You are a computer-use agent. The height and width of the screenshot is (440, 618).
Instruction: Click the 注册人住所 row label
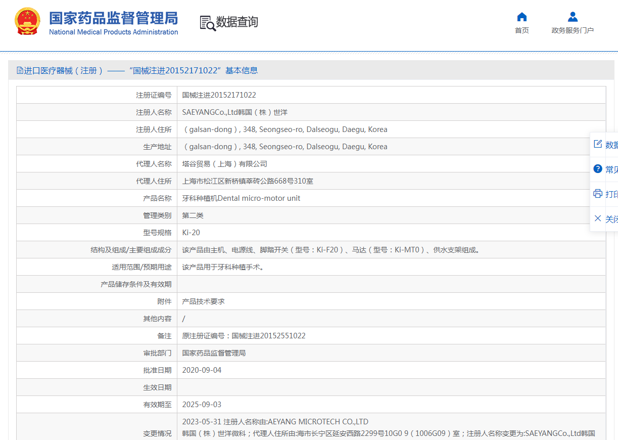[x=154, y=129]
